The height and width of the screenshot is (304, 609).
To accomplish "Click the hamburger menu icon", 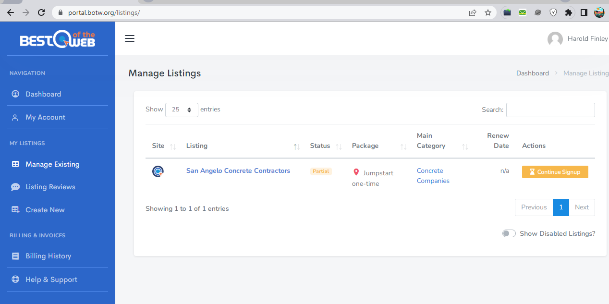I will pyautogui.click(x=130, y=38).
